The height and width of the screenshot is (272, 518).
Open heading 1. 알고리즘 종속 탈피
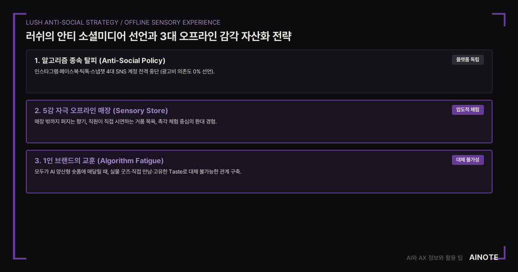pos(100,60)
